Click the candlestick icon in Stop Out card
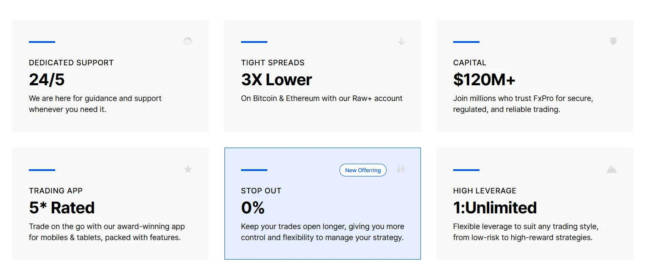 401,169
